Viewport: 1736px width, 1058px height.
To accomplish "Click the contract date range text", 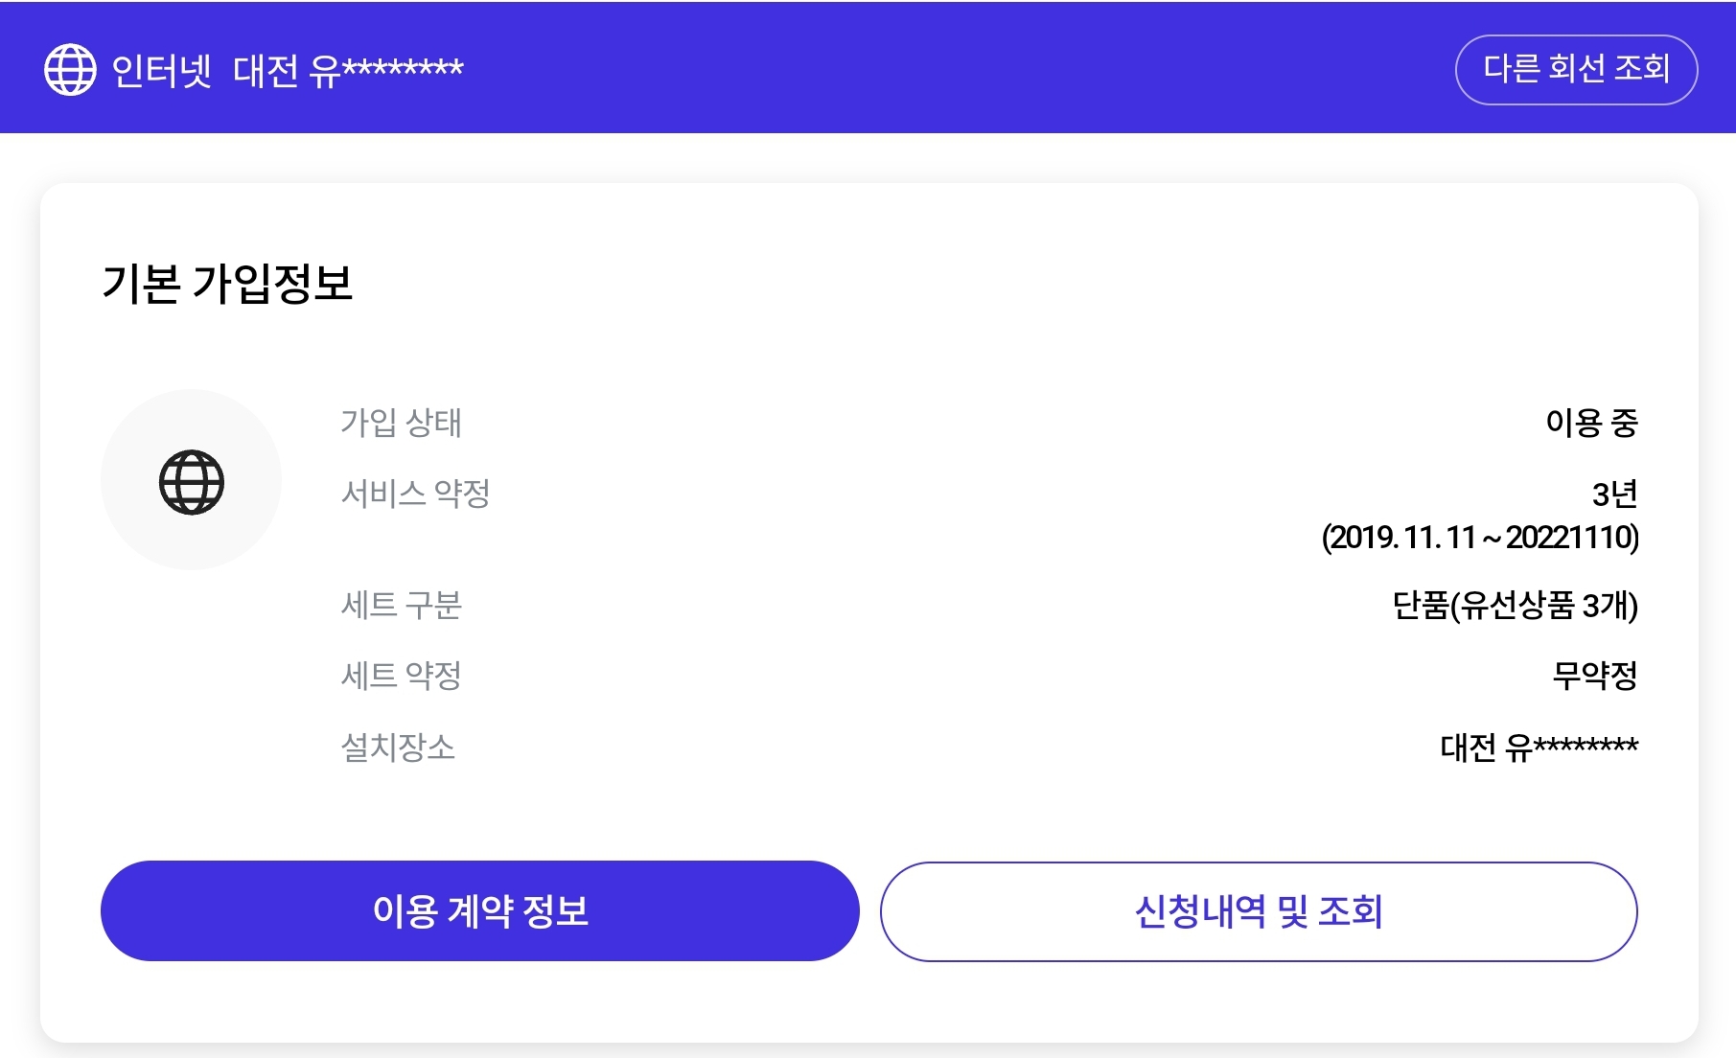I will (x=1480, y=537).
